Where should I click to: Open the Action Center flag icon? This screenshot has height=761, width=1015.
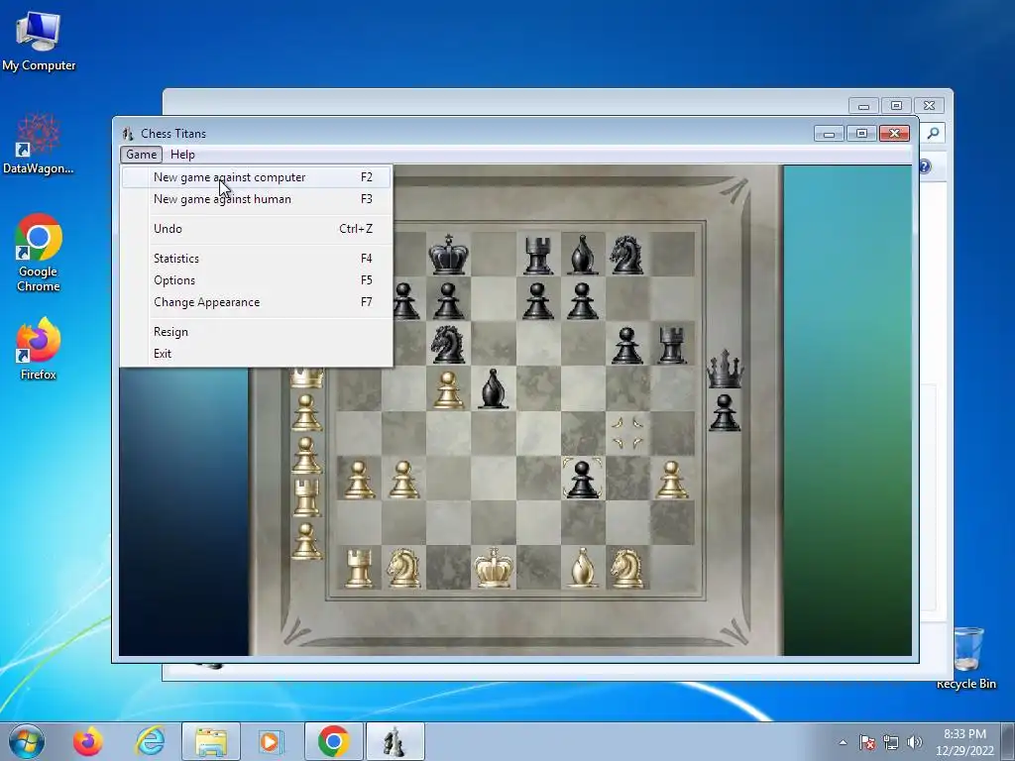pos(867,742)
